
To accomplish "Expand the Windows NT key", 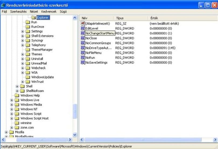I will coord(12,109).
